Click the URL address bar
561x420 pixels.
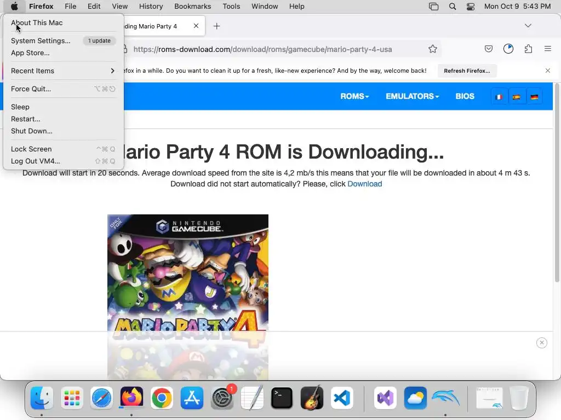(x=262, y=49)
